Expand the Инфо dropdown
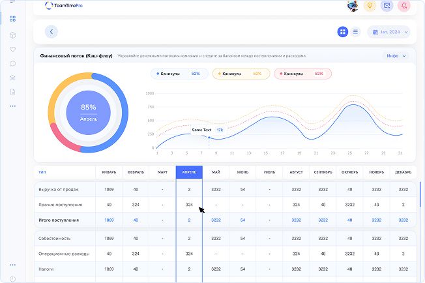The image size is (425, 283). [396, 56]
